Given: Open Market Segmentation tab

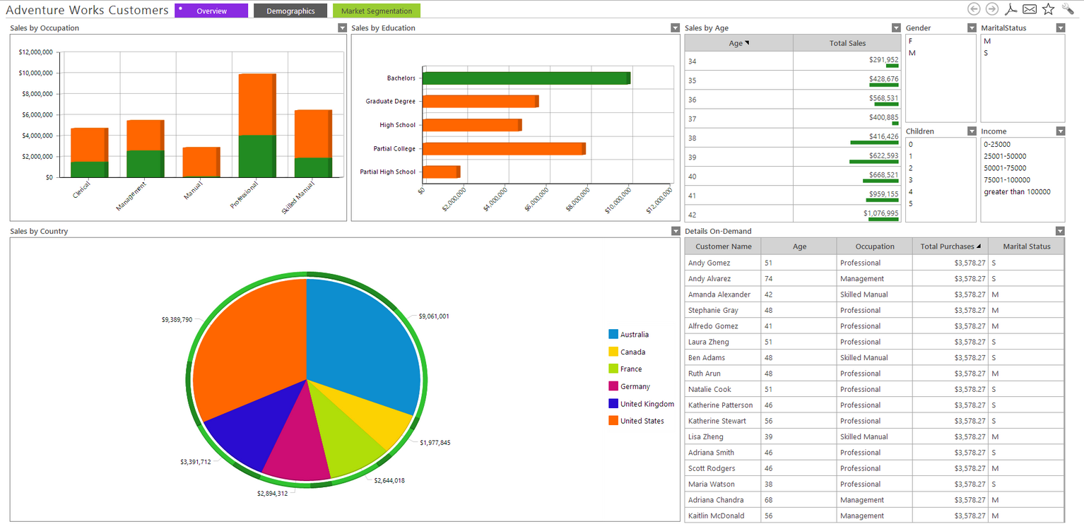Looking at the screenshot, I should 377,11.
